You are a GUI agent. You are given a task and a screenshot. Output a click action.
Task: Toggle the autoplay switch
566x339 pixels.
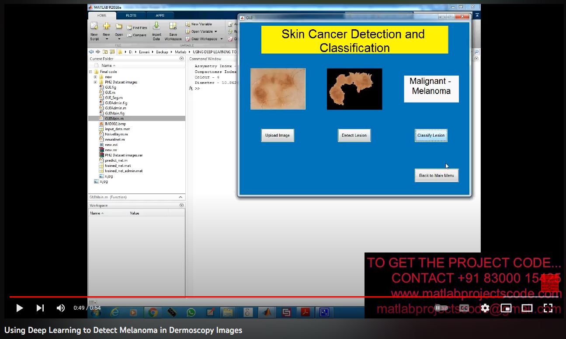pyautogui.click(x=441, y=308)
